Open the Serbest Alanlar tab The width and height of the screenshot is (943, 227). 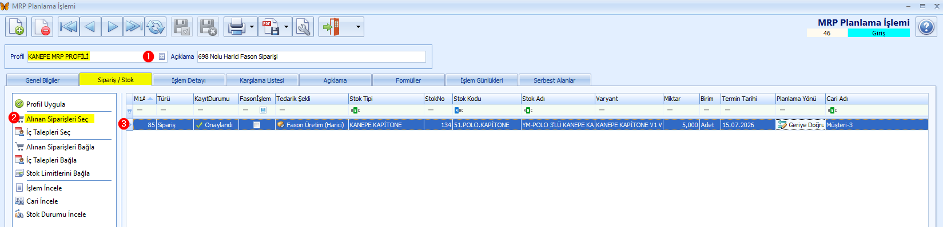point(554,80)
